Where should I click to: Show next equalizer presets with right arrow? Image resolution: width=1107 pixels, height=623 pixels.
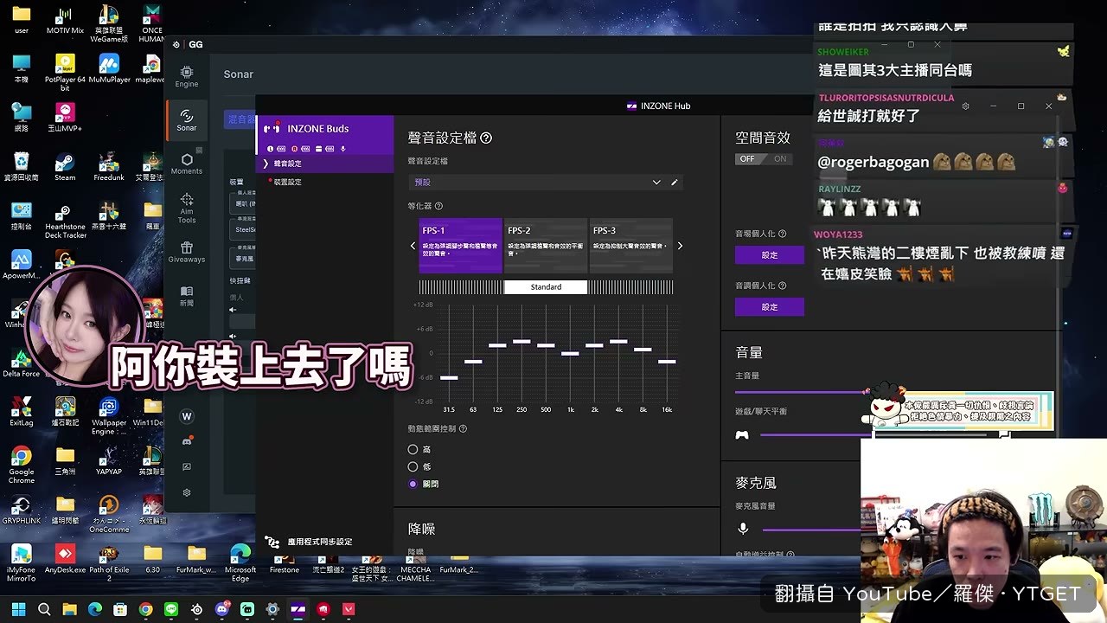pyautogui.click(x=680, y=246)
